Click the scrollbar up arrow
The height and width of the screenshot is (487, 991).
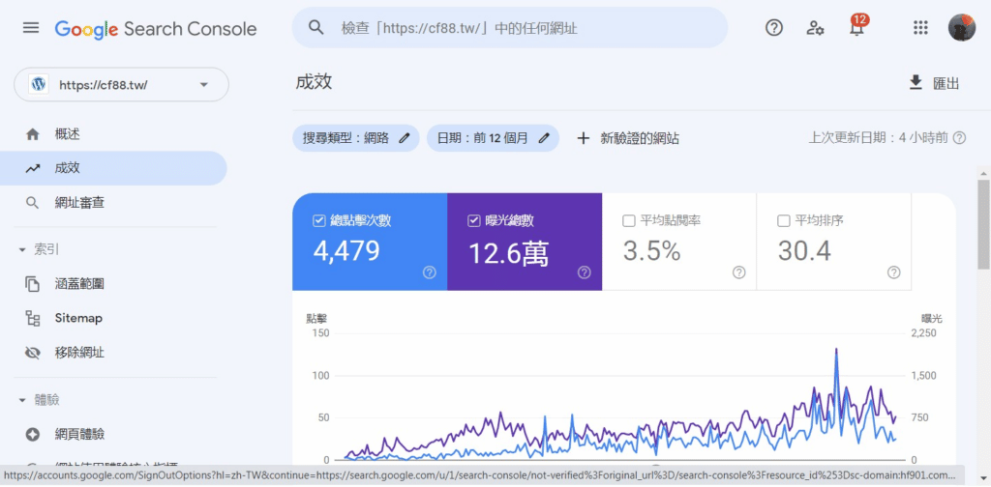984,172
